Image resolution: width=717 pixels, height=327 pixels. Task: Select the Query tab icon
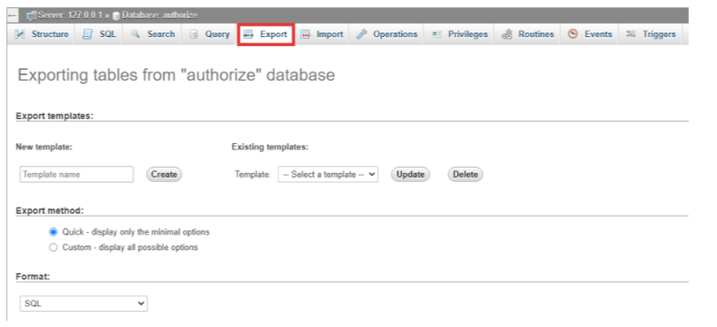tap(193, 34)
